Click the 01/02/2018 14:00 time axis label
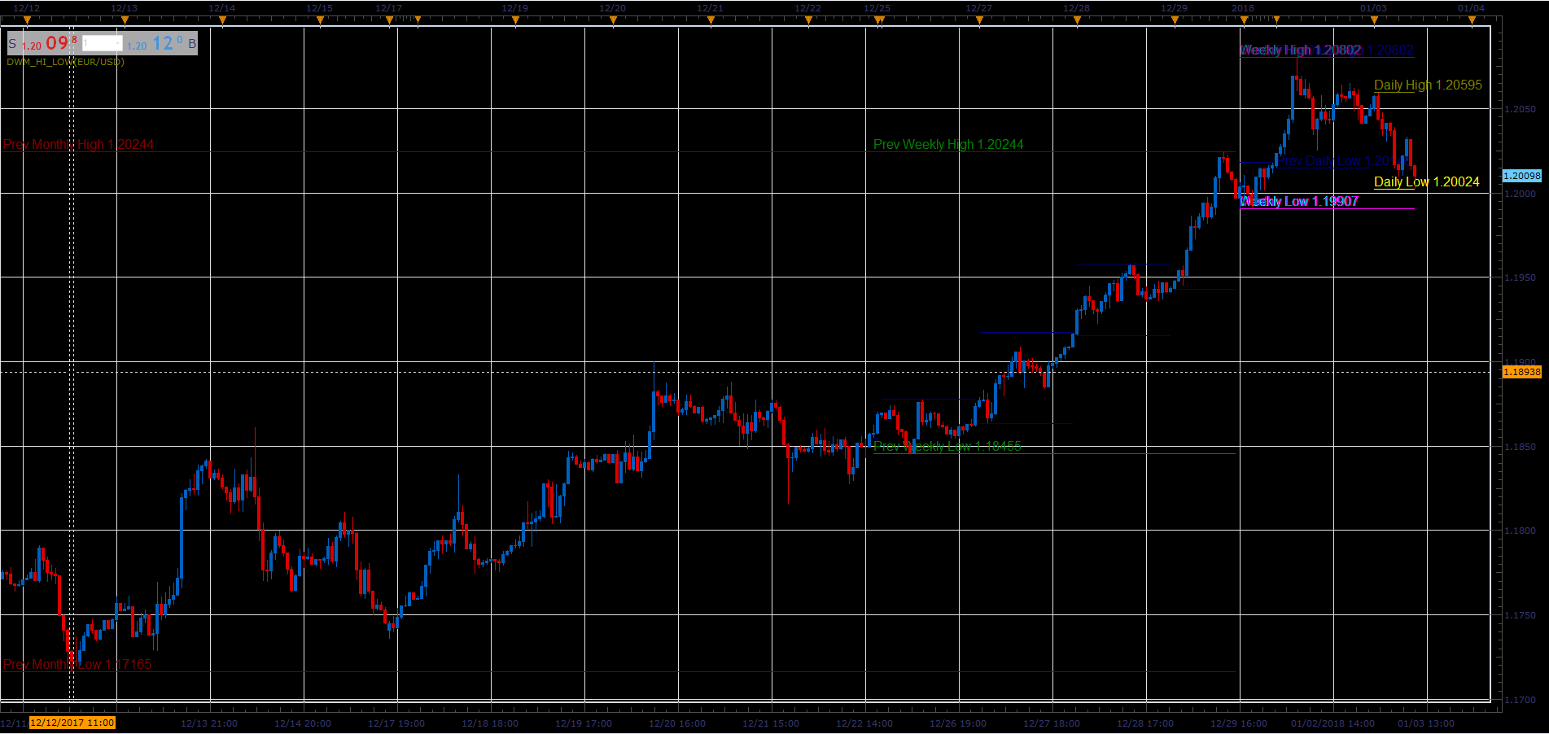Screen dimensions: 1549x734 tap(1332, 723)
